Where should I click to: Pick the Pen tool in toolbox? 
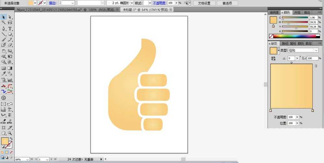point(4,29)
